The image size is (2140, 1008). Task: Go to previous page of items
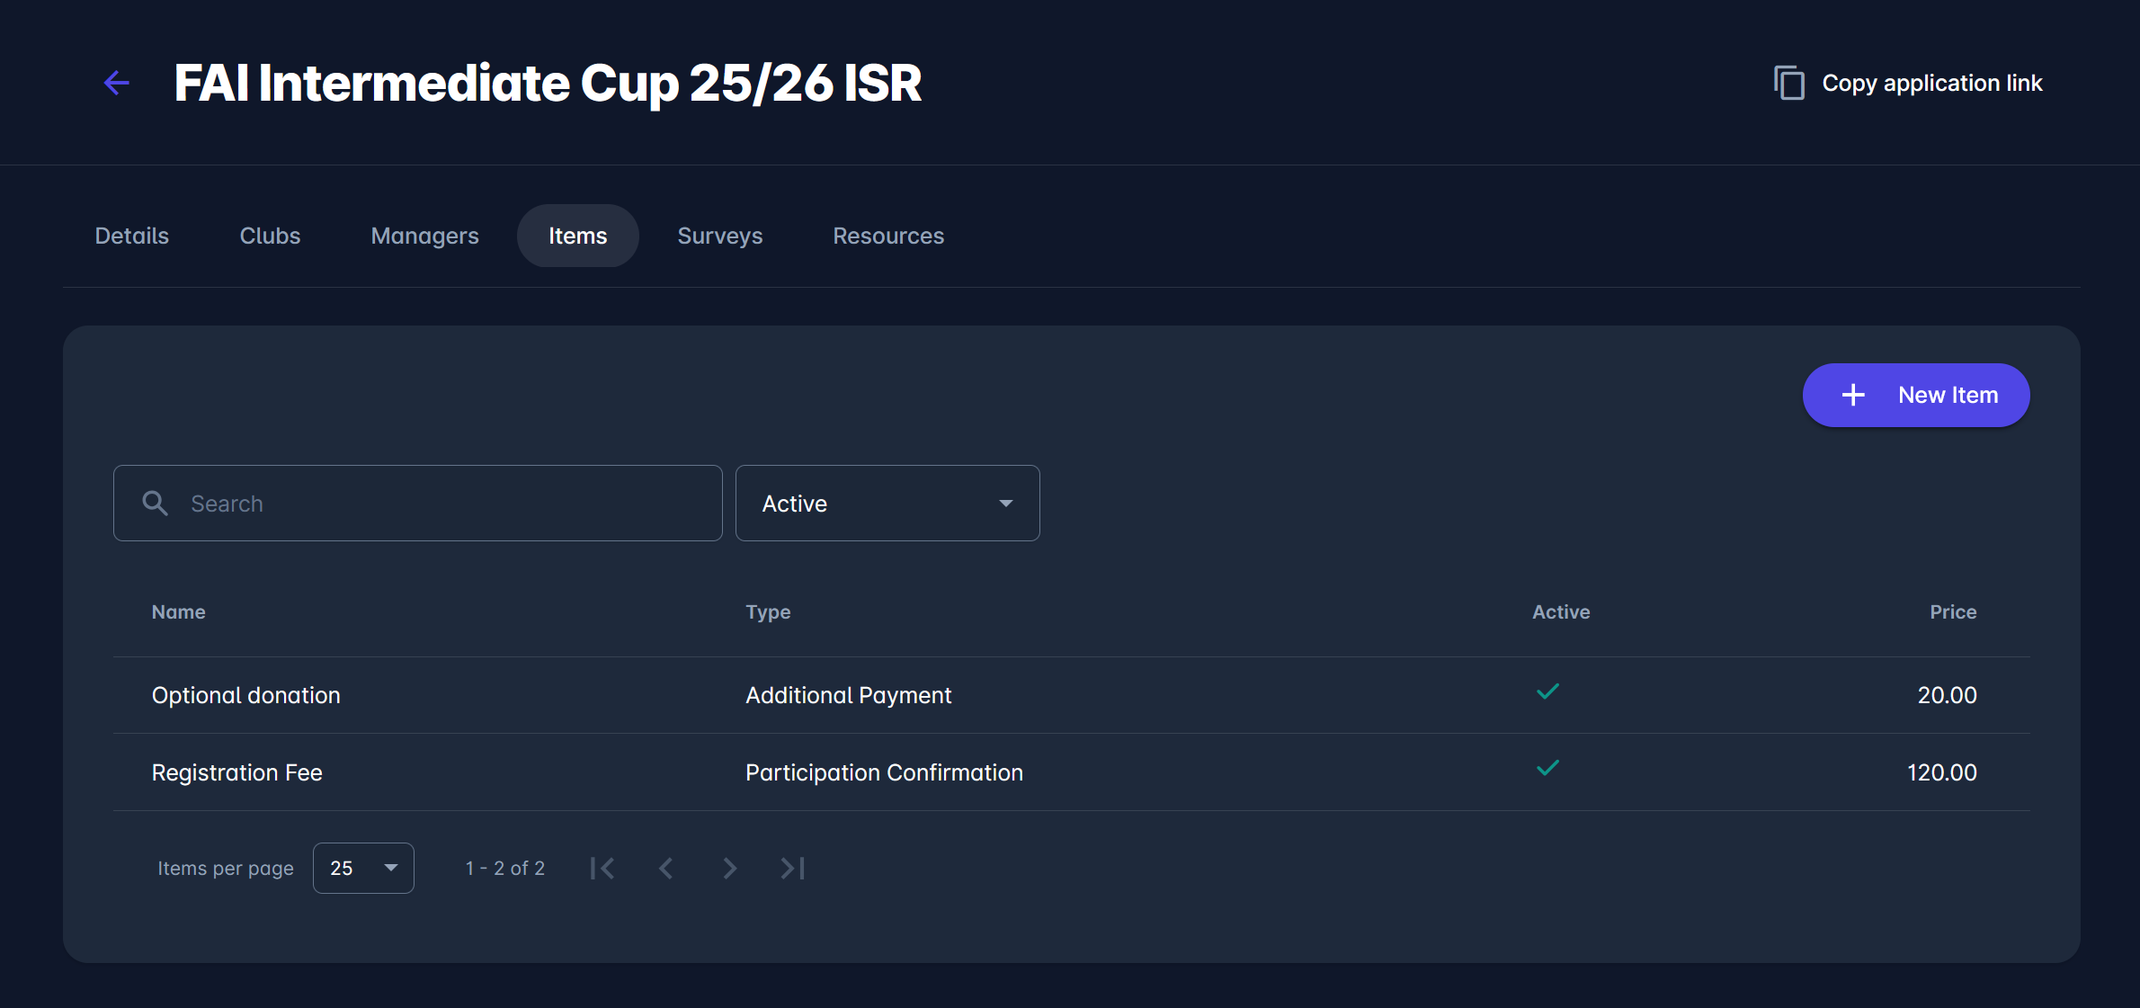666,868
